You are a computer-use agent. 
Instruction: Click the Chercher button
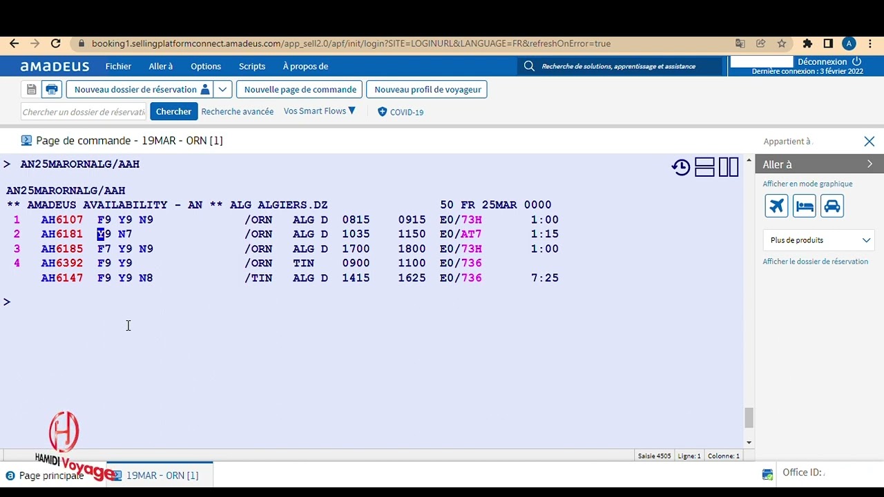point(173,111)
